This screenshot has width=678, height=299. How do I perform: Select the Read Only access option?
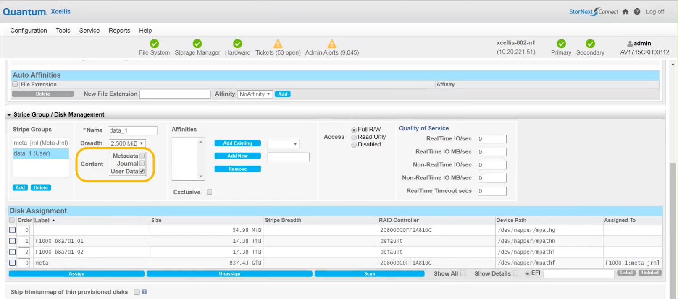click(354, 137)
